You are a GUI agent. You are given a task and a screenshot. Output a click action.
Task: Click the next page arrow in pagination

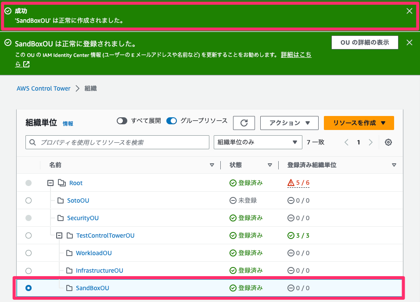(x=371, y=142)
